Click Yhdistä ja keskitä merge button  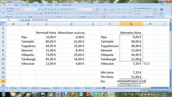[67, 13]
